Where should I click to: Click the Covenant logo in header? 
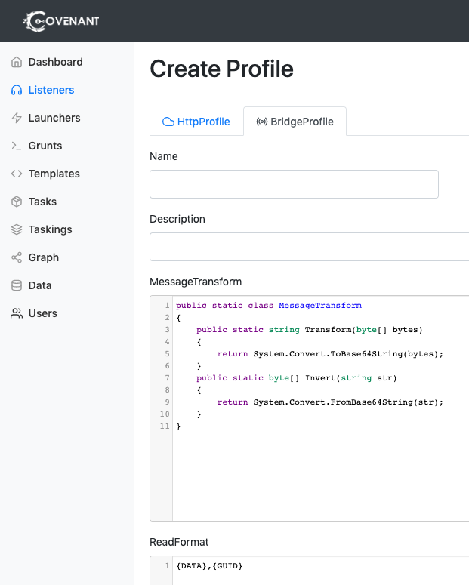coord(62,21)
